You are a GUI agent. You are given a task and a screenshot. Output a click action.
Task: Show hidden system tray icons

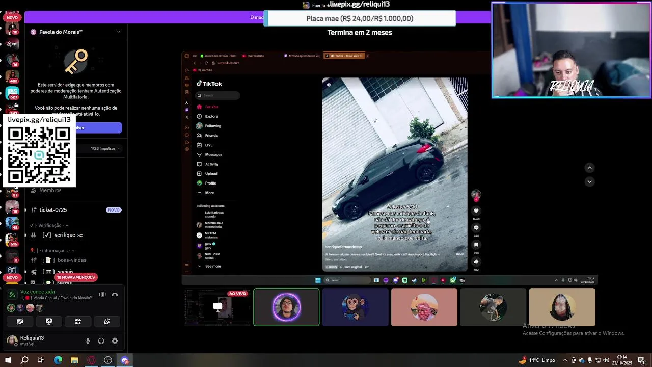(565, 360)
